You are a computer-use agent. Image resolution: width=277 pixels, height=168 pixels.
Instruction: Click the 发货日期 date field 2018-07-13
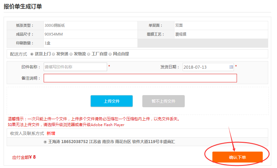point(205,67)
